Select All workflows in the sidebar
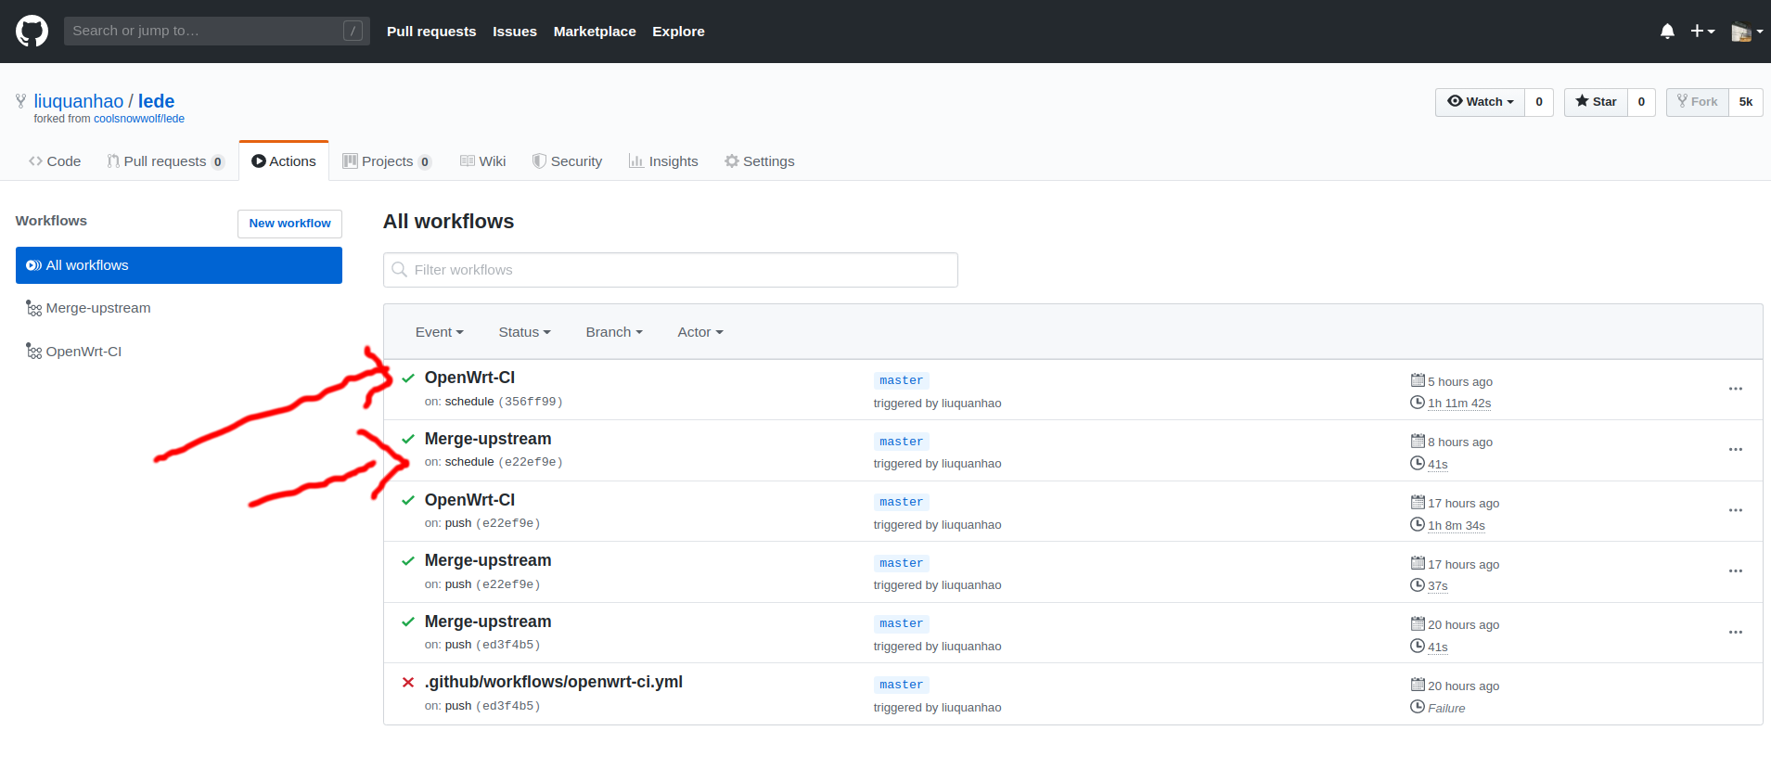This screenshot has height=782, width=1771. (179, 265)
